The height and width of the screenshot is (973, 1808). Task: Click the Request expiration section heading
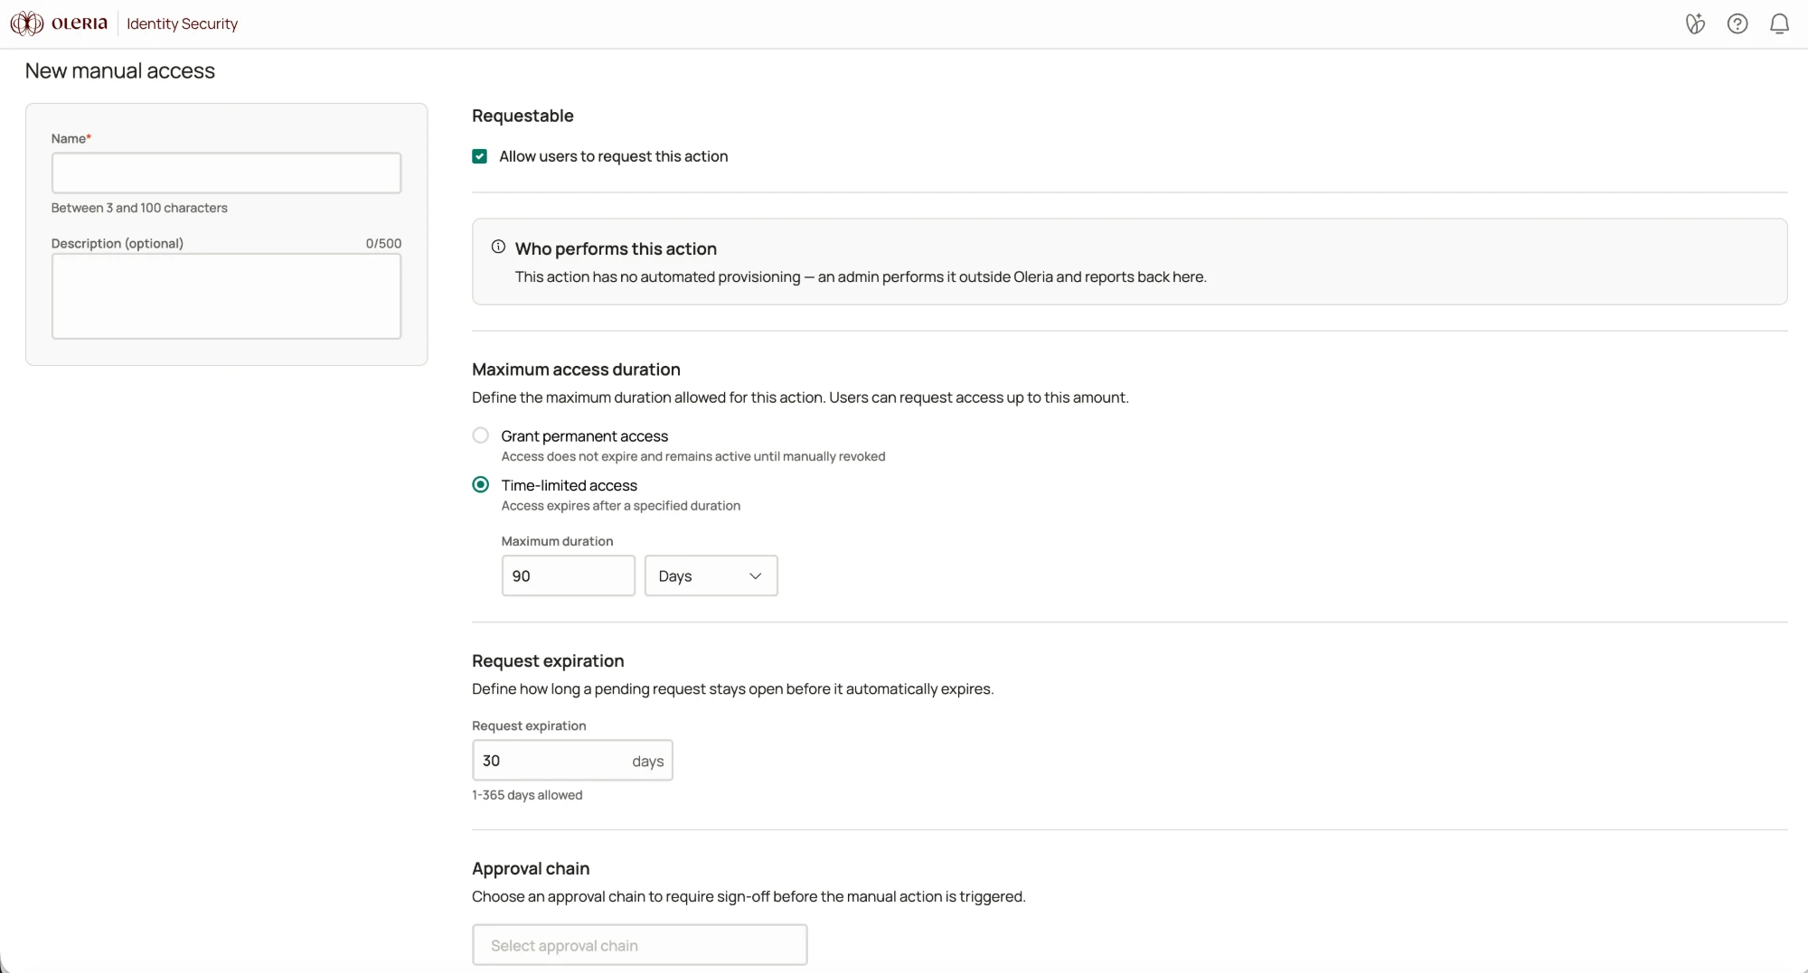548,660
